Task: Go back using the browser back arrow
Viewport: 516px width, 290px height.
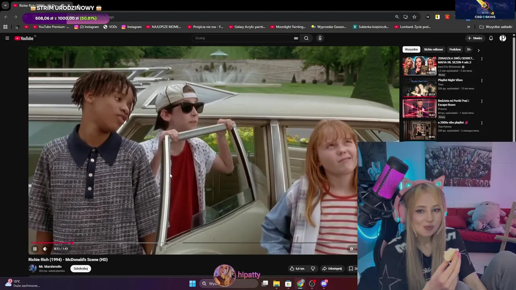Action: pyautogui.click(x=6, y=17)
